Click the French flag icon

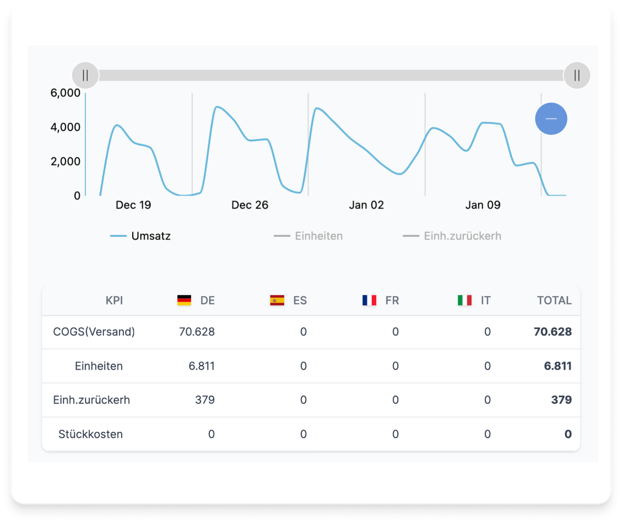(369, 300)
